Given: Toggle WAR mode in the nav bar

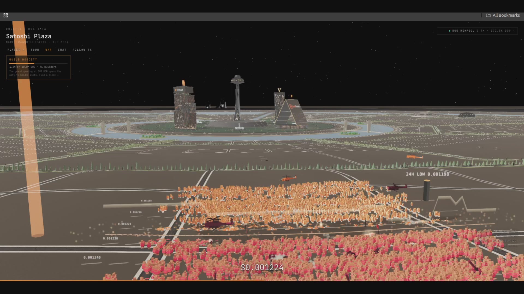Looking at the screenshot, I should coord(49,50).
